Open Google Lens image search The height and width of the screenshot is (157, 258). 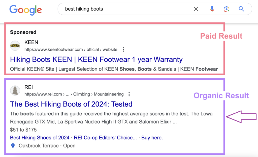pos(227,9)
